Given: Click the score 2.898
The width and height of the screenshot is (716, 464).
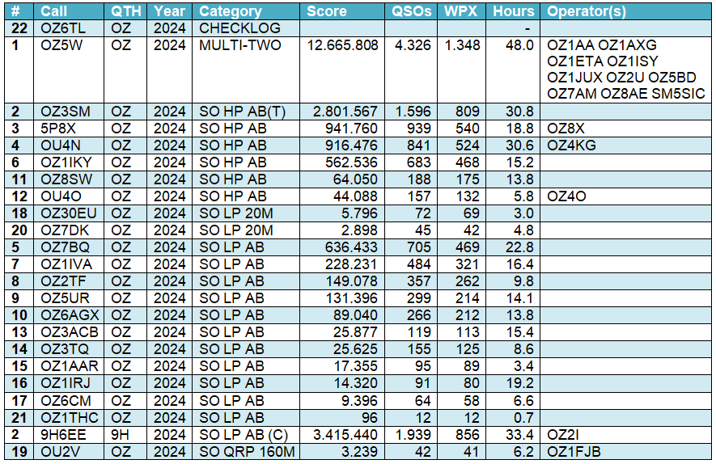Looking at the screenshot, I should [x=359, y=230].
